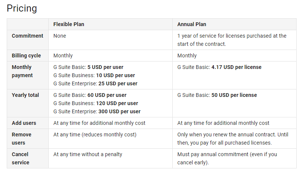306x177 pixels.
Task: Click the Pricing heading
Action: [22, 9]
